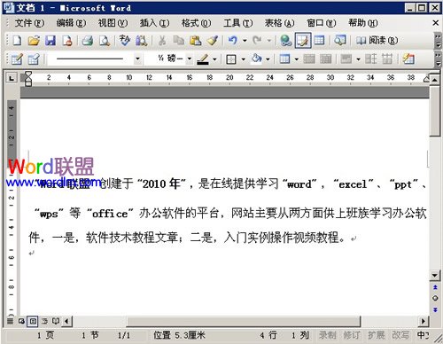Switch to Reading Layout view icon
443x344 pixels.
56,321
